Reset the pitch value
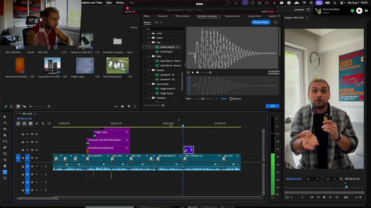 pyautogui.click(x=223, y=99)
